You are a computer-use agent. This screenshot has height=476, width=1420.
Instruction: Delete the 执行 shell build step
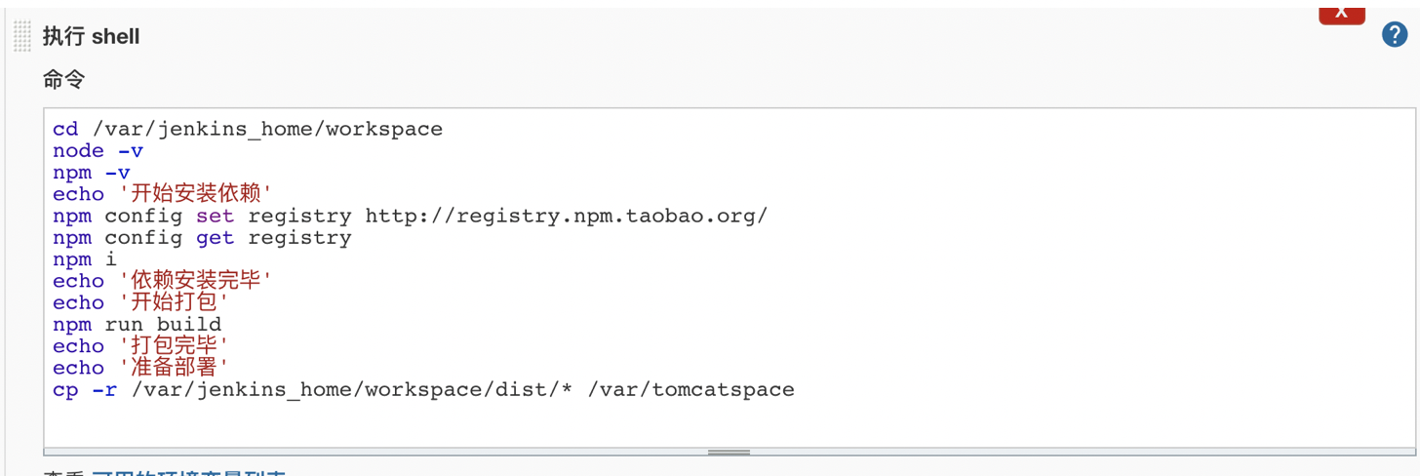1341,13
